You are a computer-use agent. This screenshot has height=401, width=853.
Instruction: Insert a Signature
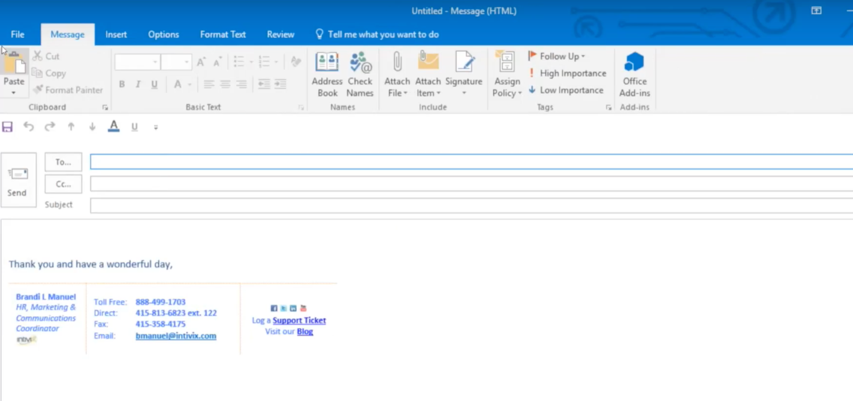tap(465, 74)
